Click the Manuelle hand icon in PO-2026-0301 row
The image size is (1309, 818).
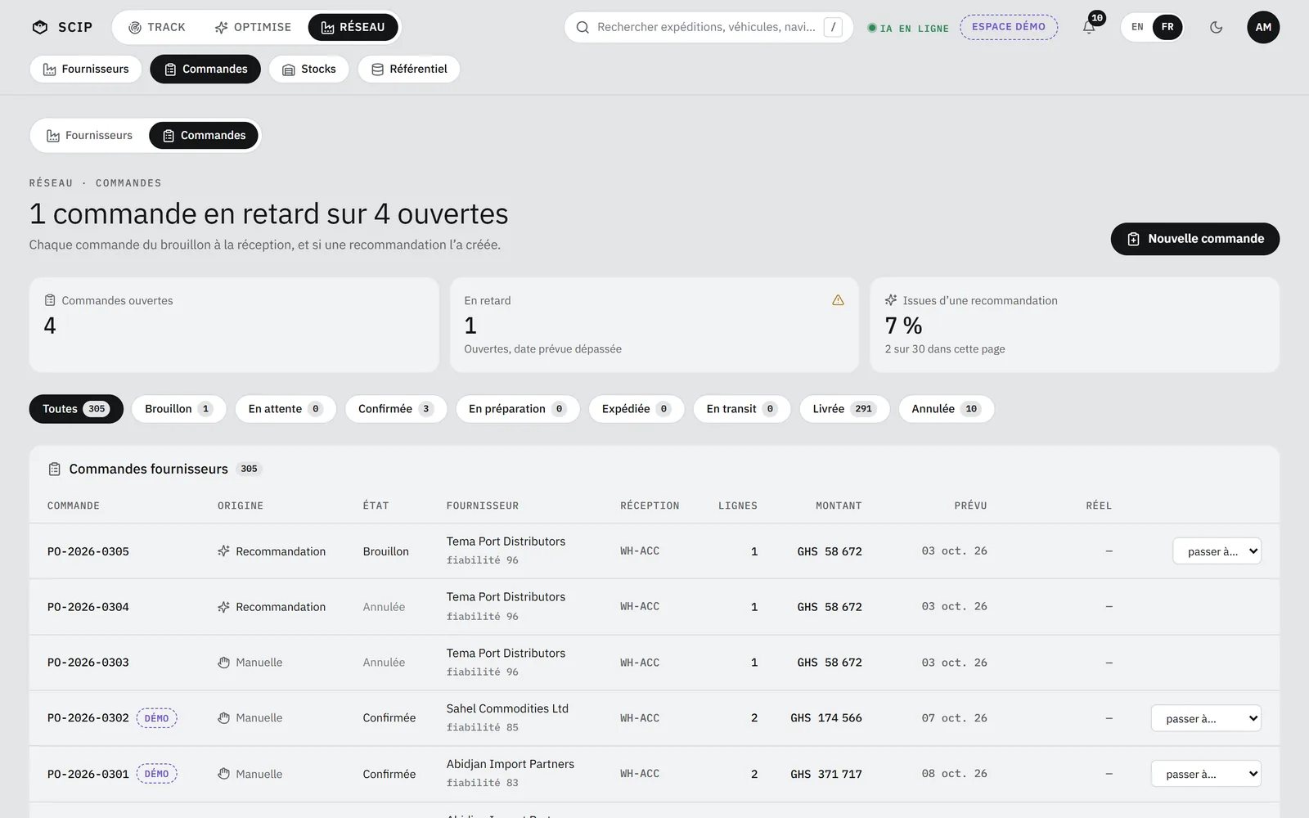(x=223, y=774)
